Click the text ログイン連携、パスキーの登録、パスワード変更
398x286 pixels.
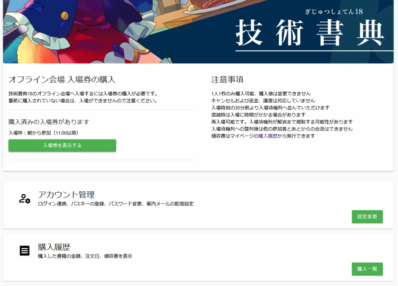click(x=90, y=204)
